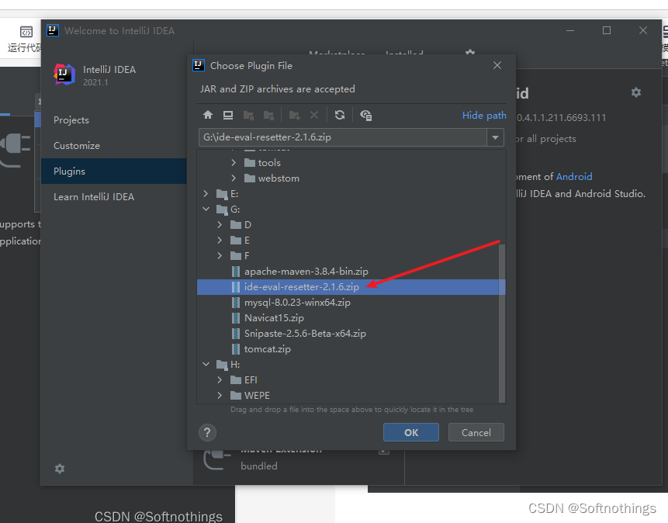Select tomcat.zip file
The height and width of the screenshot is (523, 668).
pyautogui.click(x=267, y=349)
